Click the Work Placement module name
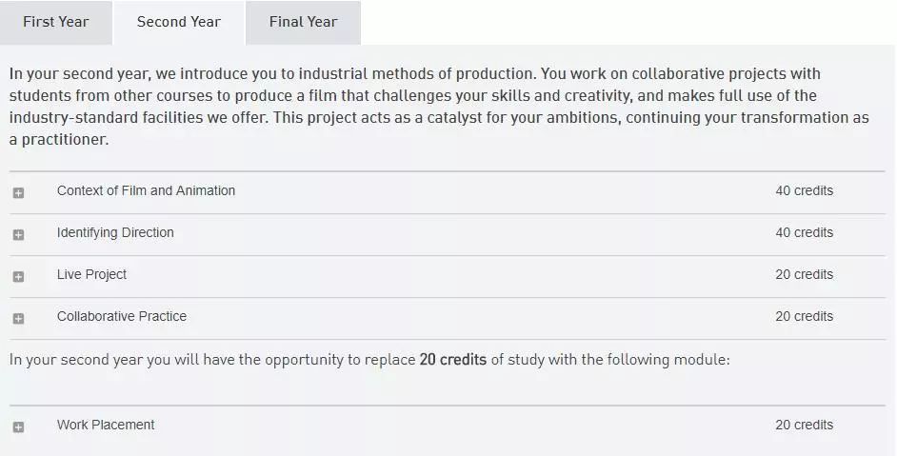 coord(106,425)
